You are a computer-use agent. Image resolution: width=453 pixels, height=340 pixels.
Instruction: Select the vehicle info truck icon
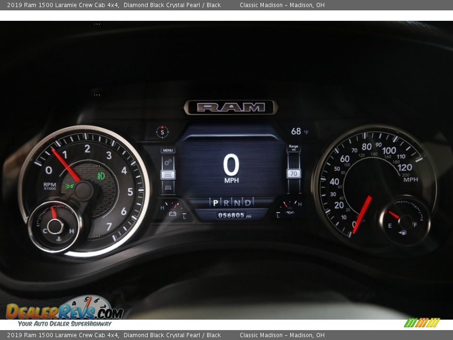tap(168, 187)
